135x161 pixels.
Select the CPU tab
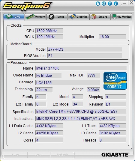[14, 16]
